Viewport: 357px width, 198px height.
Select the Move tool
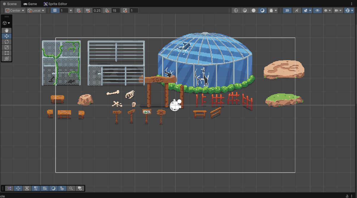[7, 36]
